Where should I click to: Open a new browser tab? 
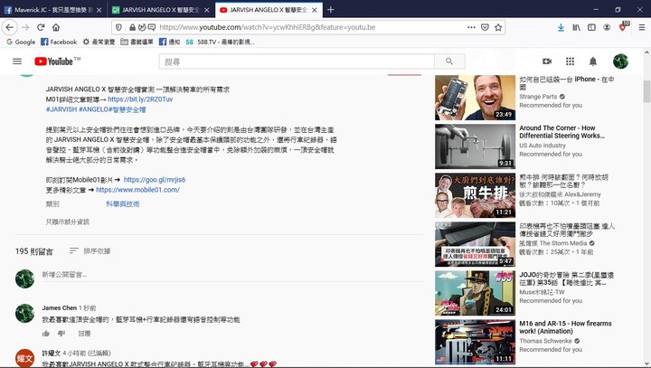click(331, 10)
